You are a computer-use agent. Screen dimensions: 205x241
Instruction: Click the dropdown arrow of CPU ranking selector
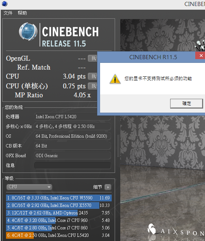(x=49, y=187)
